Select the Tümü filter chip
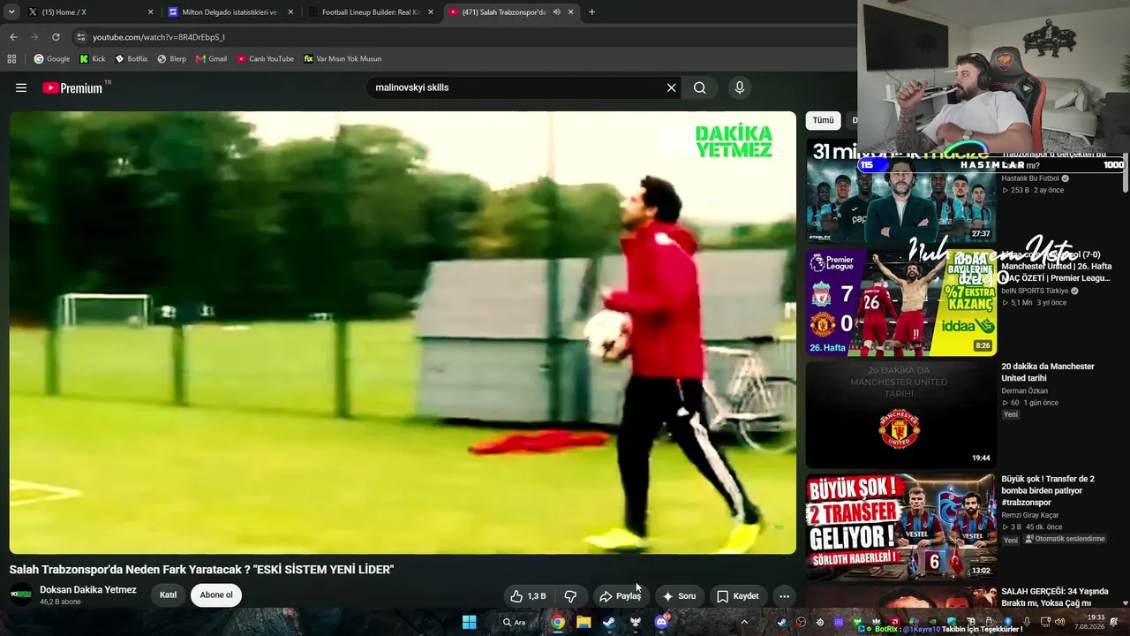This screenshot has height=636, width=1130. [x=823, y=120]
